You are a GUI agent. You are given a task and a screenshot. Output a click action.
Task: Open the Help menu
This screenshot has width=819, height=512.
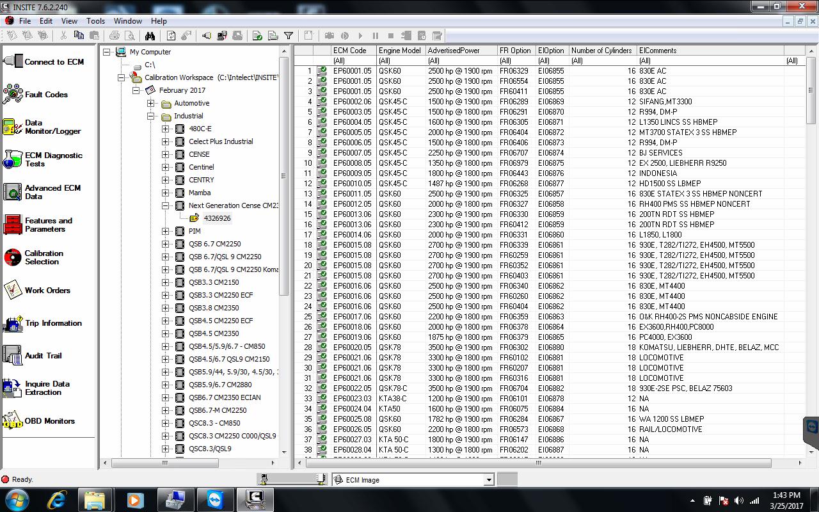(159, 21)
